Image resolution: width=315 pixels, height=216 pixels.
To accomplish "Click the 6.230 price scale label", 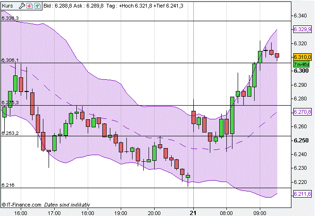I will pyautogui.click(x=300, y=168).
